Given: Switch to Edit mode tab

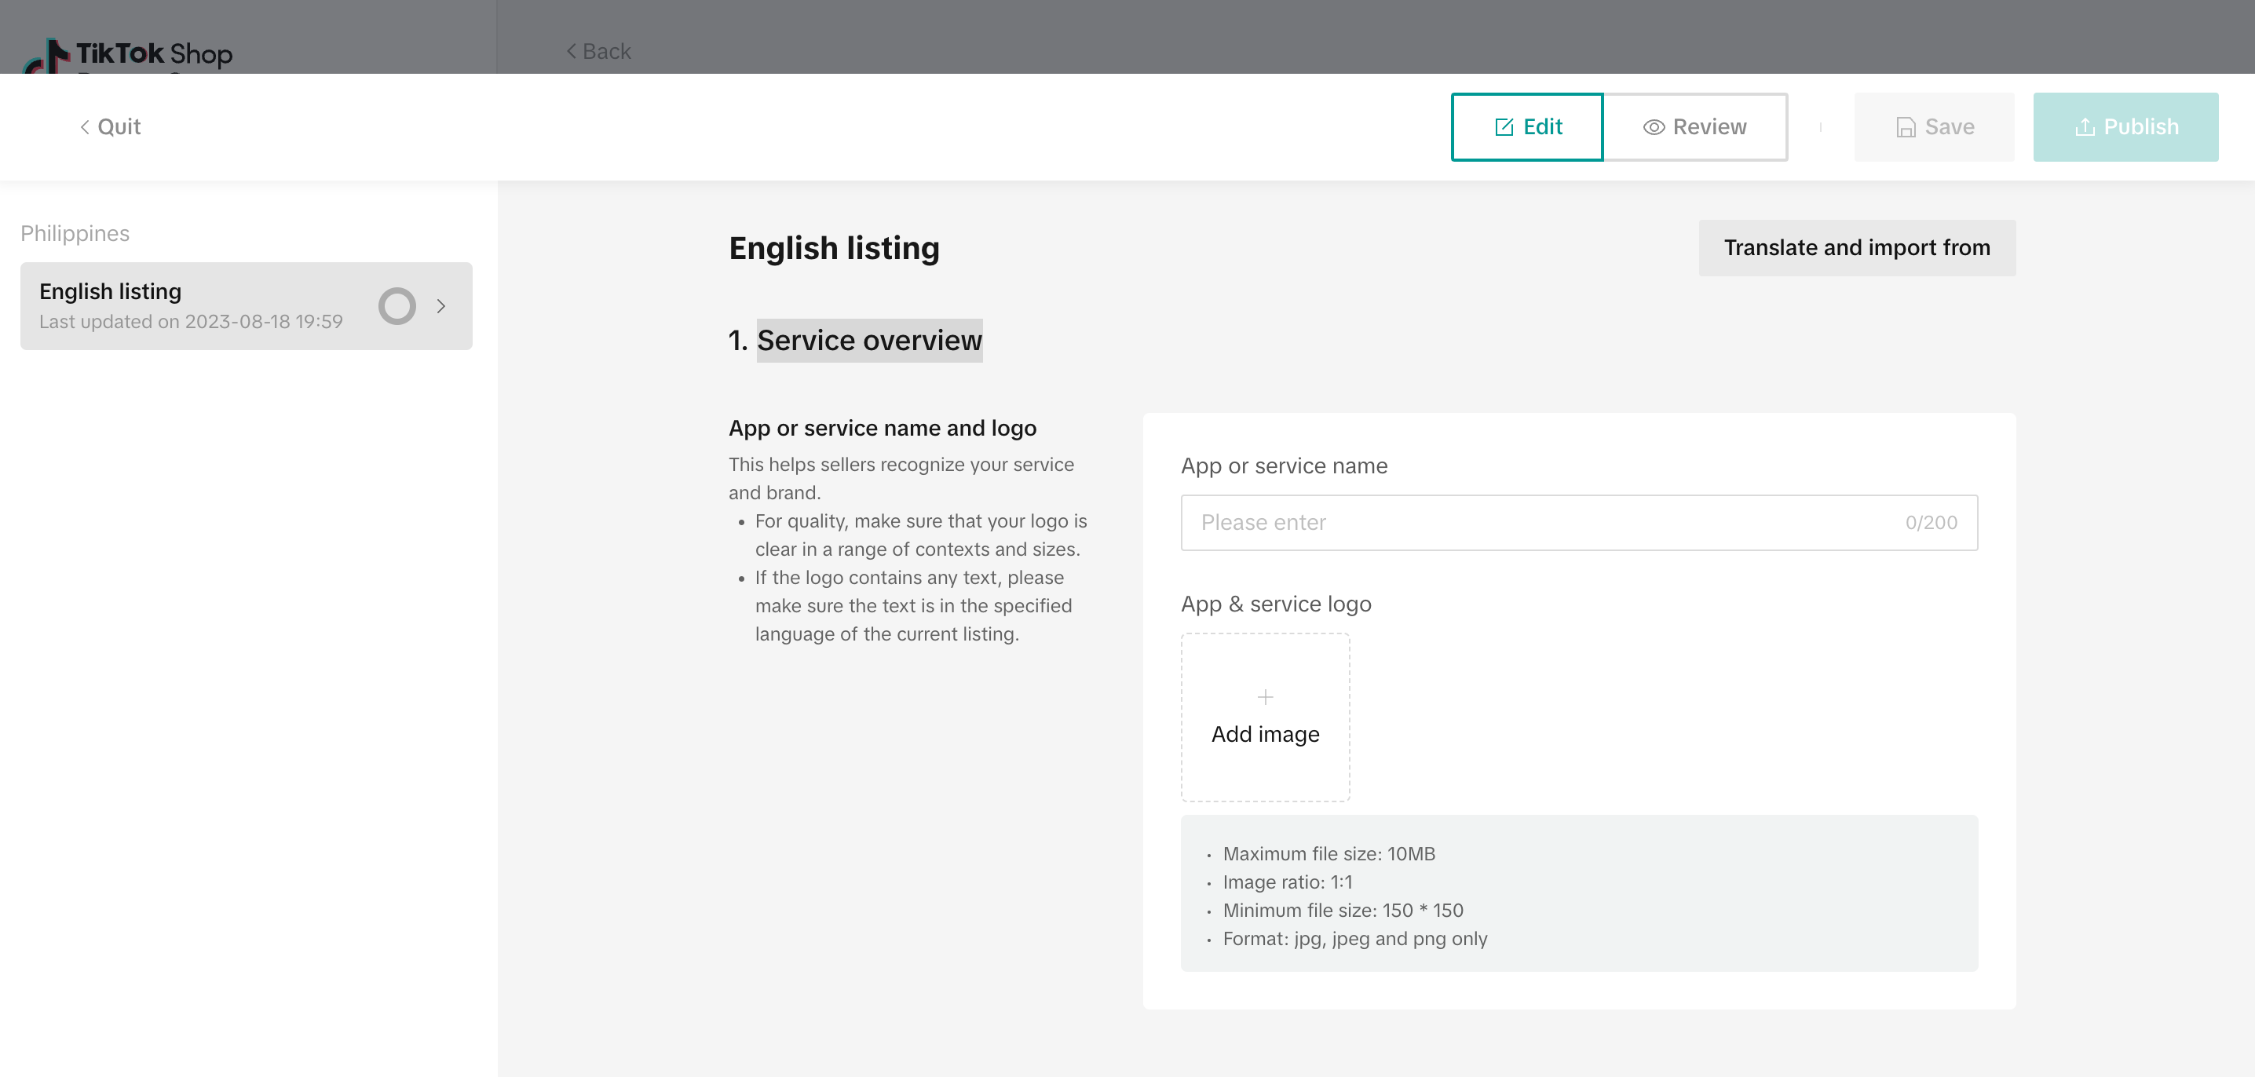Looking at the screenshot, I should (x=1526, y=127).
